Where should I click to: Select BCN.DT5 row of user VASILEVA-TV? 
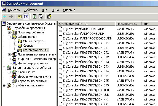coord(108,81)
